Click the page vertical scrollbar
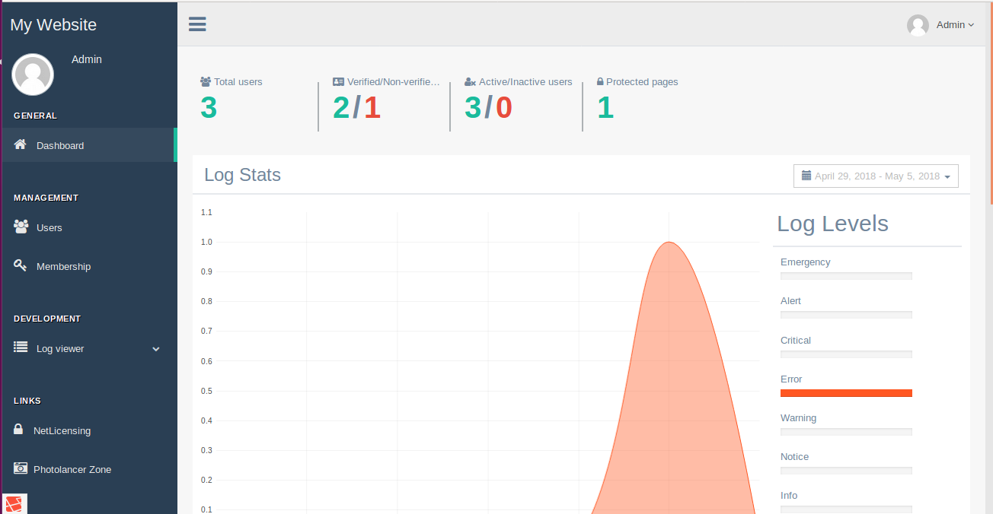Screen dimensions: 993x514 pos(991,103)
